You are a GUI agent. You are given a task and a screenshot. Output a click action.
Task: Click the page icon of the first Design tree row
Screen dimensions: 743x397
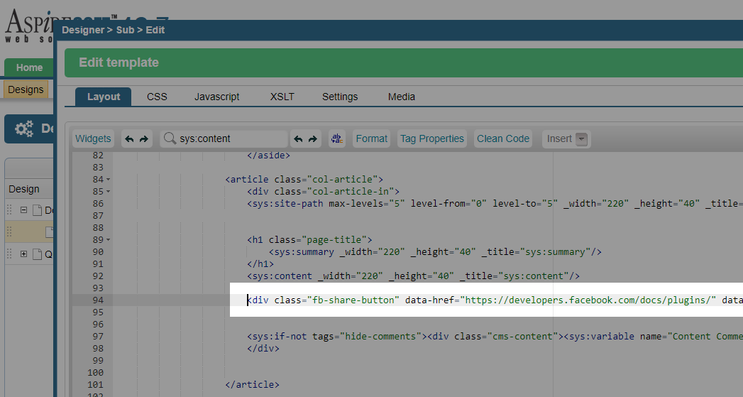click(x=38, y=210)
